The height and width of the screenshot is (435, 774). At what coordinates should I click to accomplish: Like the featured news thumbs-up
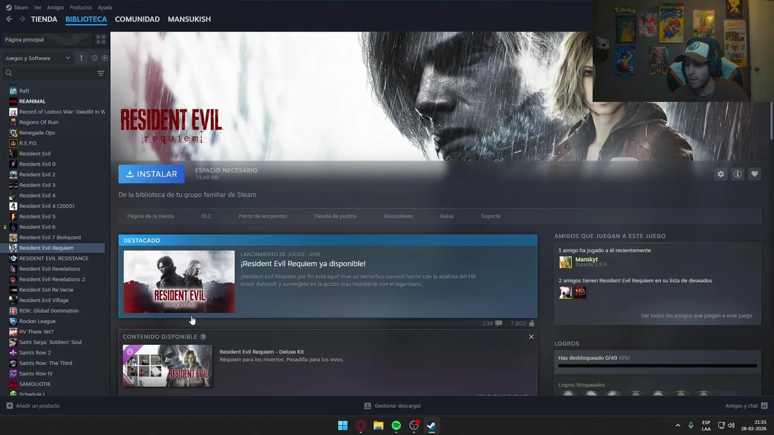532,323
